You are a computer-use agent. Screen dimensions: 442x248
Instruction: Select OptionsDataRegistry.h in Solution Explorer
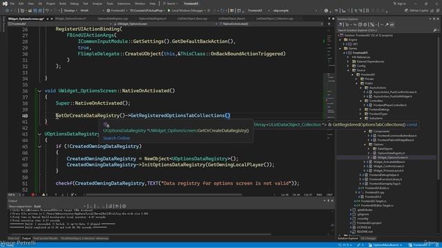click(x=391, y=153)
